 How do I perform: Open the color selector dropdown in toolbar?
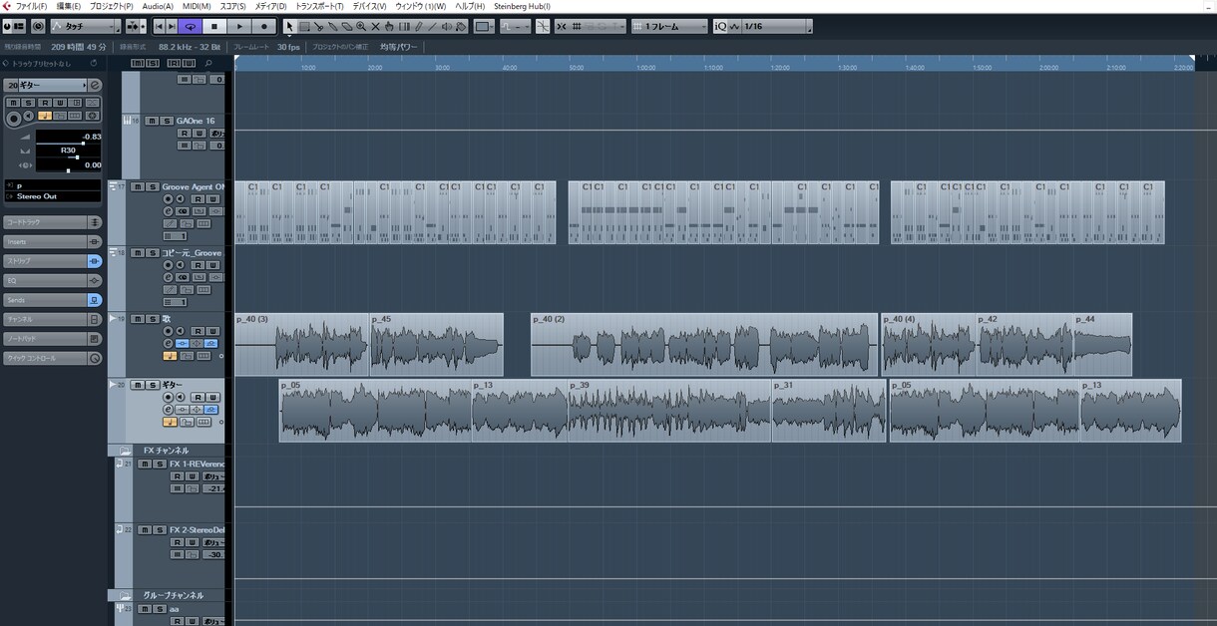(484, 26)
